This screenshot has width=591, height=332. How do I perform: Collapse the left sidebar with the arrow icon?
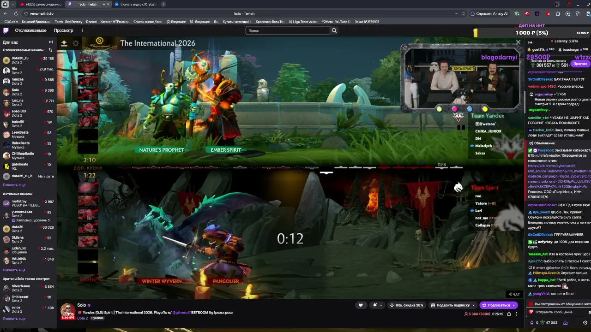pos(51,42)
